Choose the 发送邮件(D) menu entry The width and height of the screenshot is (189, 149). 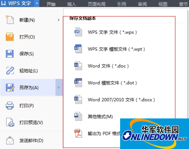click(x=31, y=141)
